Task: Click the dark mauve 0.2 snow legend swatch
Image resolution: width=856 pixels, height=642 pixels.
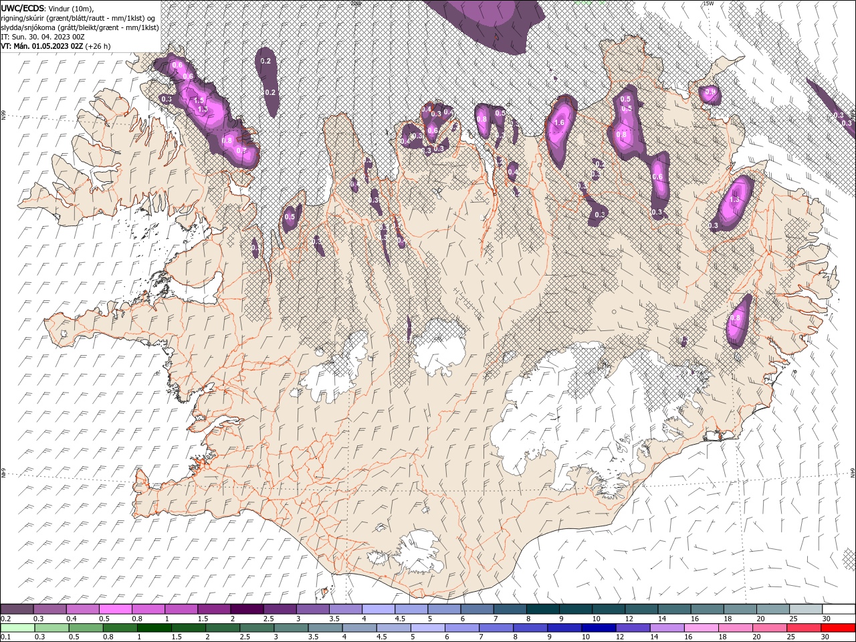Action: [x=17, y=609]
